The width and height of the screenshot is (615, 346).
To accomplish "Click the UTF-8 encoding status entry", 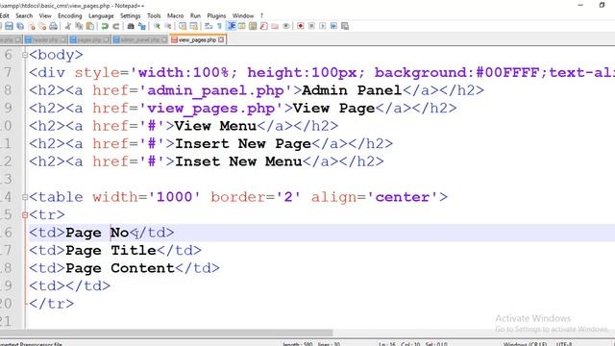I will tap(564, 344).
